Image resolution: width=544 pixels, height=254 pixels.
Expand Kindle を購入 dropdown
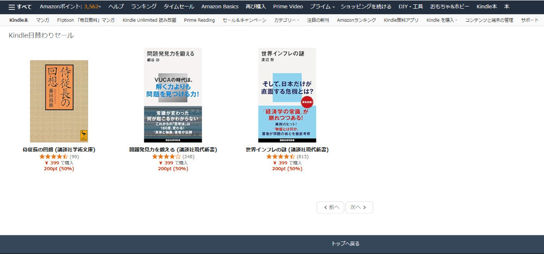pyautogui.click(x=442, y=20)
